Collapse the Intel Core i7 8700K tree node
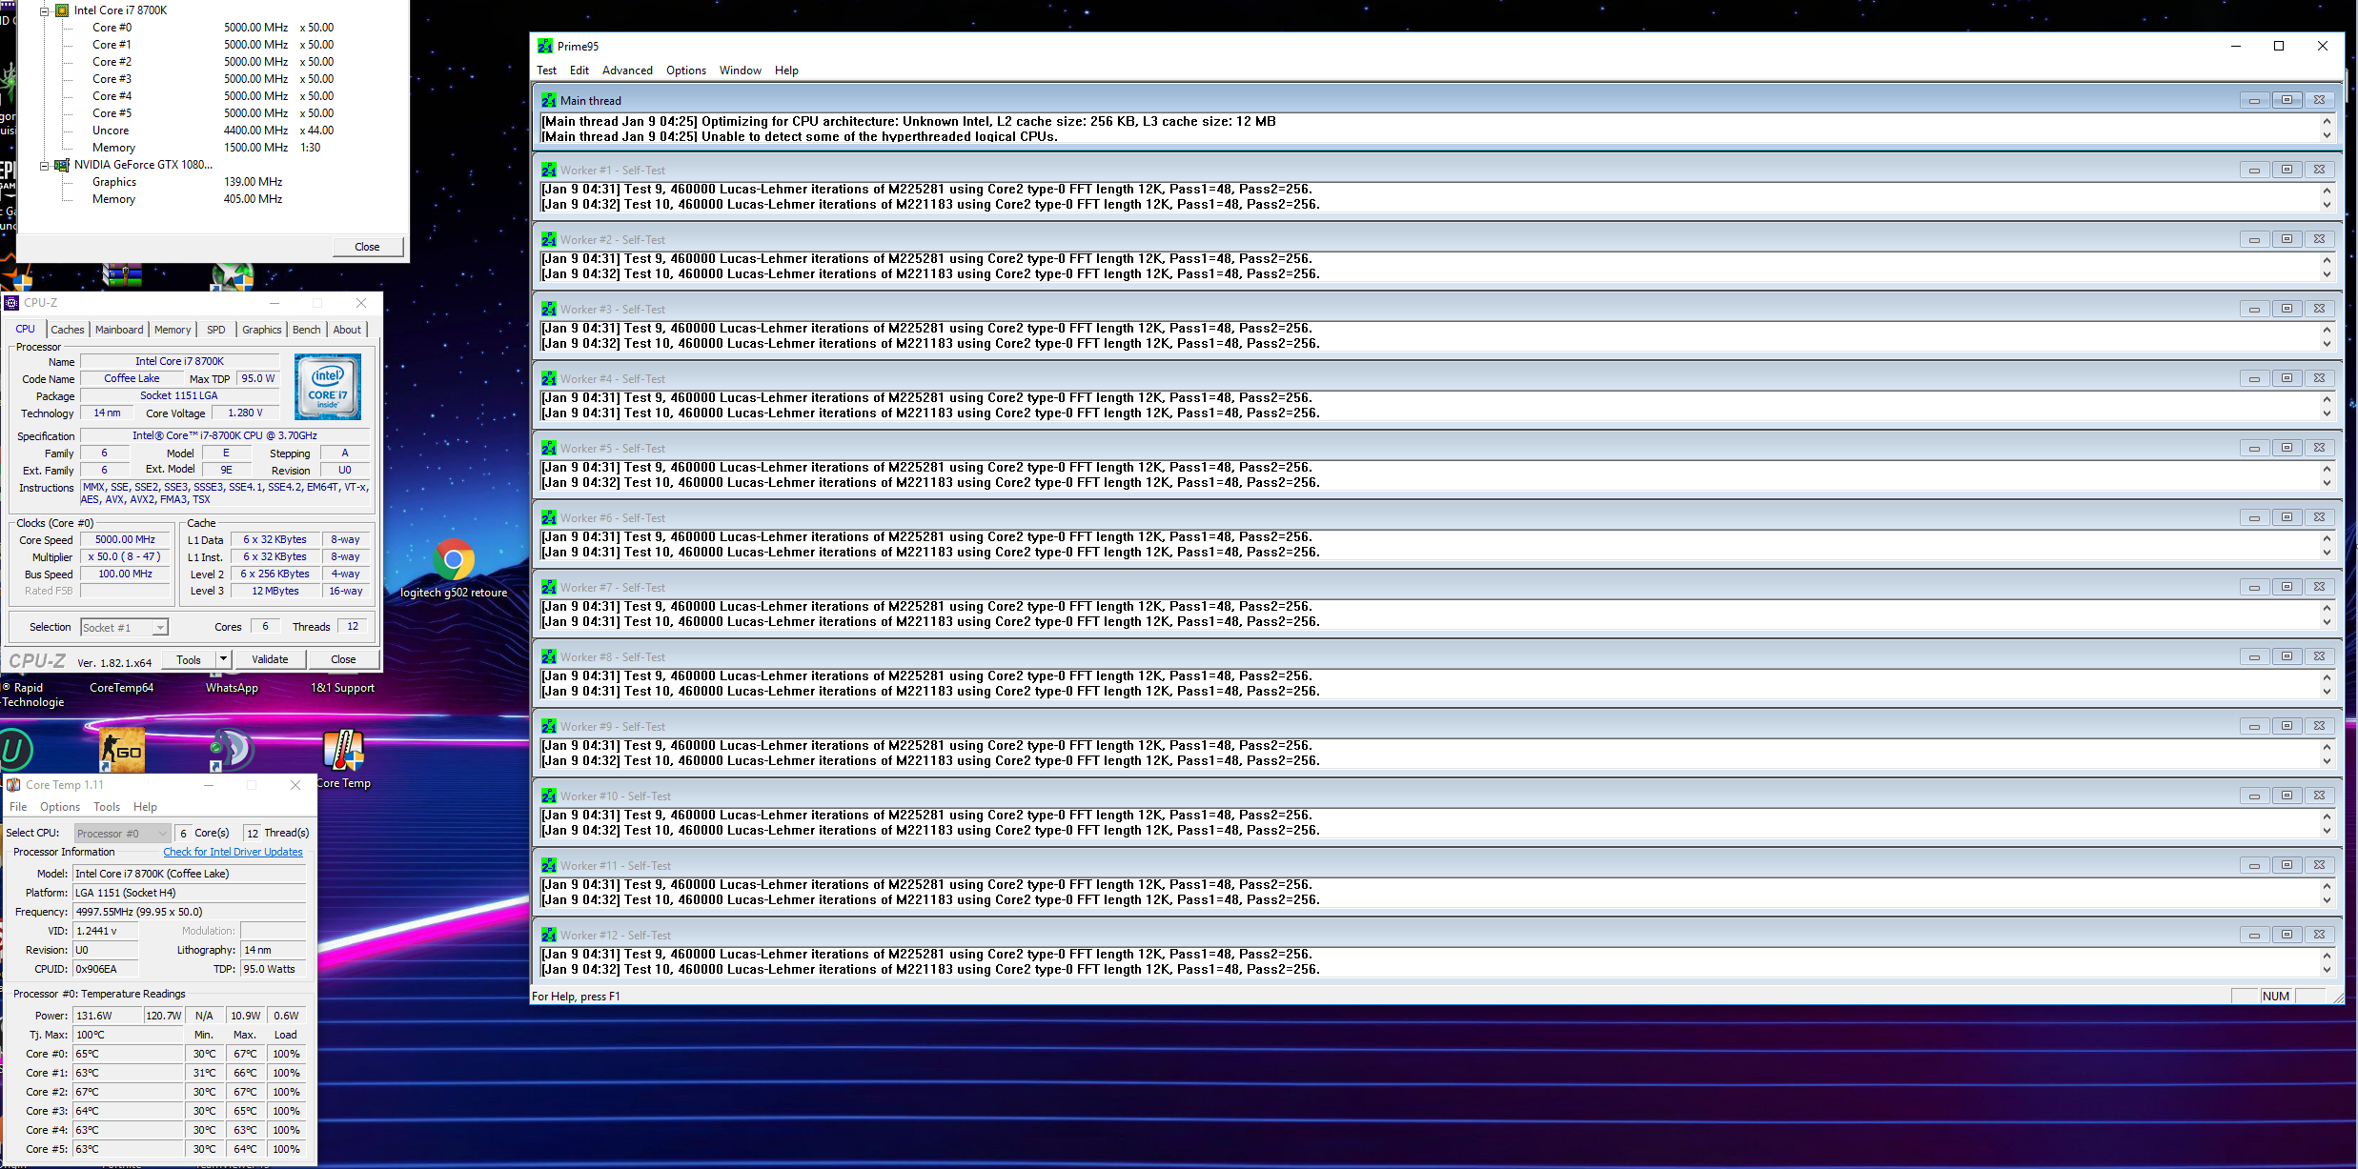The width and height of the screenshot is (2358, 1169). [44, 10]
